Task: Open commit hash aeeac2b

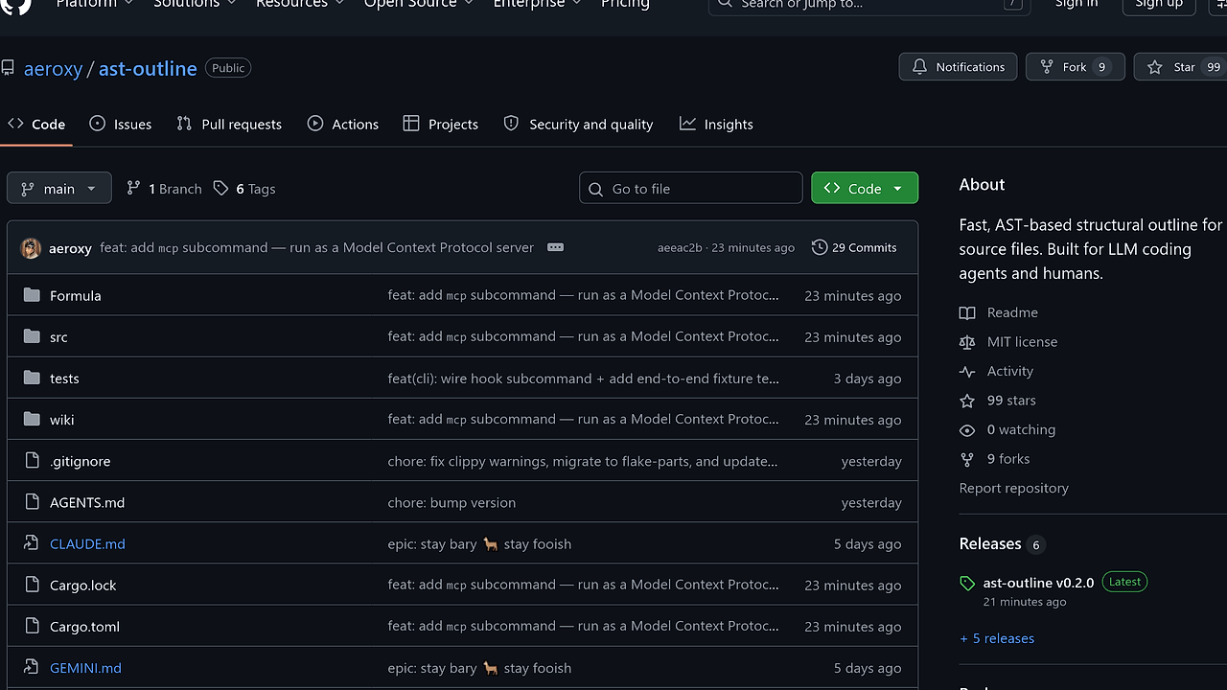Action: pyautogui.click(x=680, y=247)
